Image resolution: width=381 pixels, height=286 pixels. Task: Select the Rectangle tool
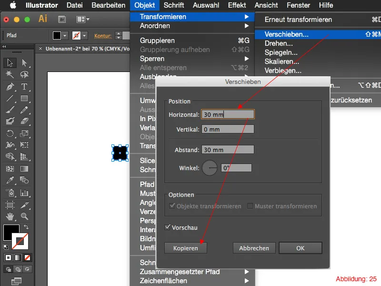[24, 98]
